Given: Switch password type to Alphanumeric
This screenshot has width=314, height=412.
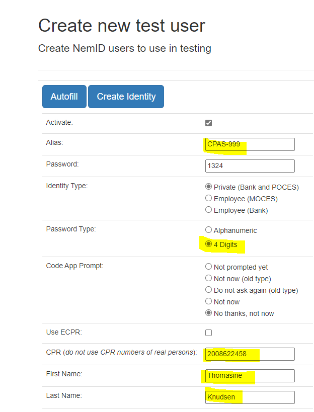Looking at the screenshot, I should point(209,230).
